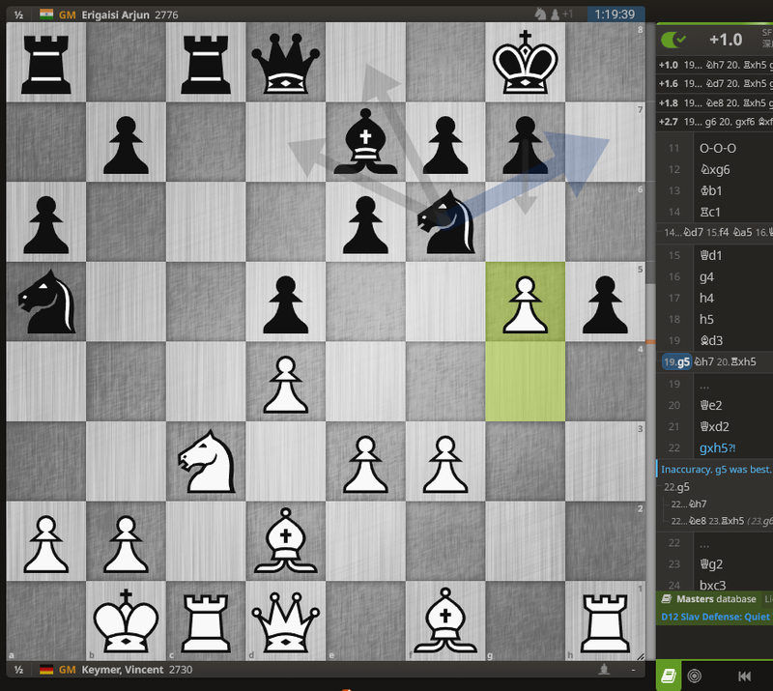Screen dimensions: 773x691
Task: Go to the inaccuracy move 22 gxh5?!
Action: (717, 447)
